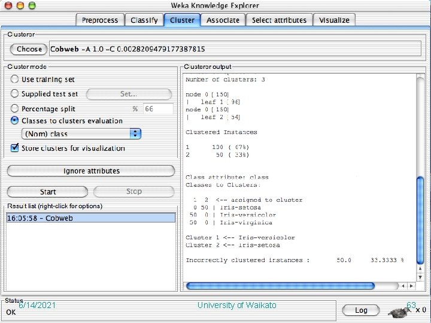Open the Select attributes tab
This screenshot has height=323, width=431.
pyautogui.click(x=279, y=20)
